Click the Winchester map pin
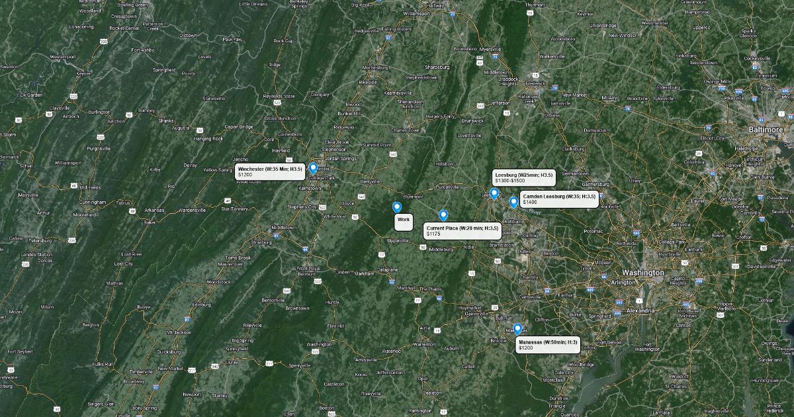This screenshot has height=417, width=794. (313, 168)
